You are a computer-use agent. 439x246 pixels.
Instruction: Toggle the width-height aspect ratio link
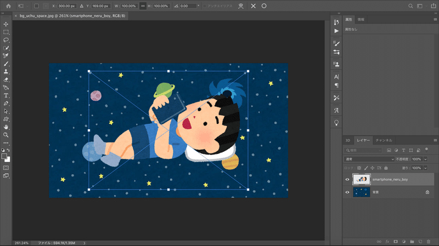[143, 6]
